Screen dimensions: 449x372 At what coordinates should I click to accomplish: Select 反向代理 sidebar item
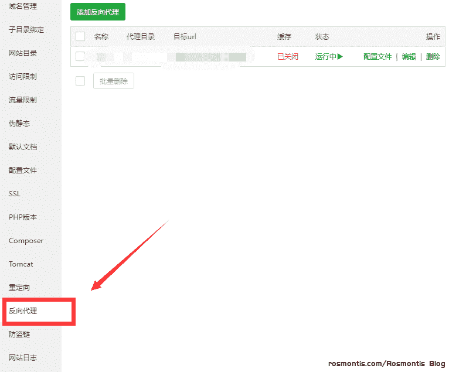[23, 310]
